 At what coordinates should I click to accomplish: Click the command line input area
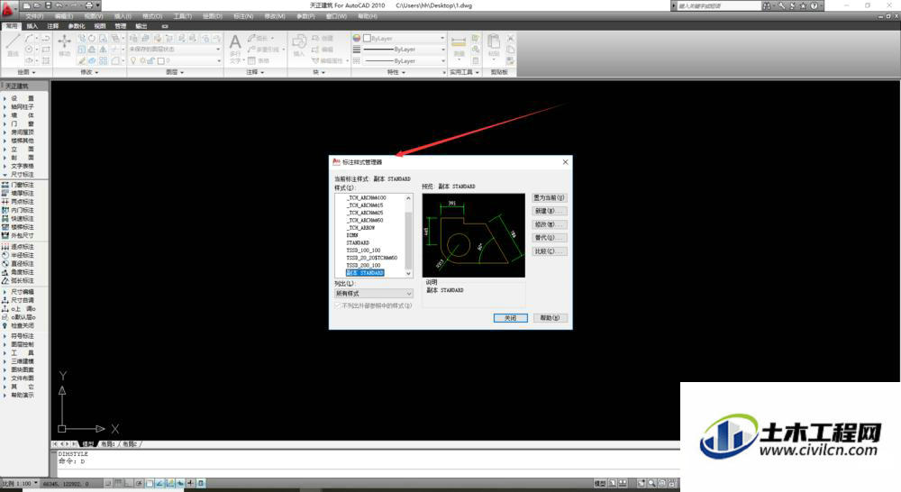(x=368, y=461)
